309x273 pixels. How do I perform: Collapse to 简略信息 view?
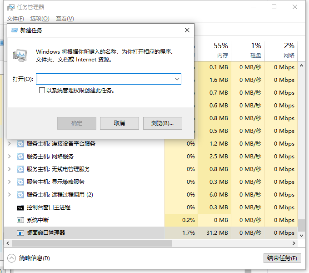29,258
